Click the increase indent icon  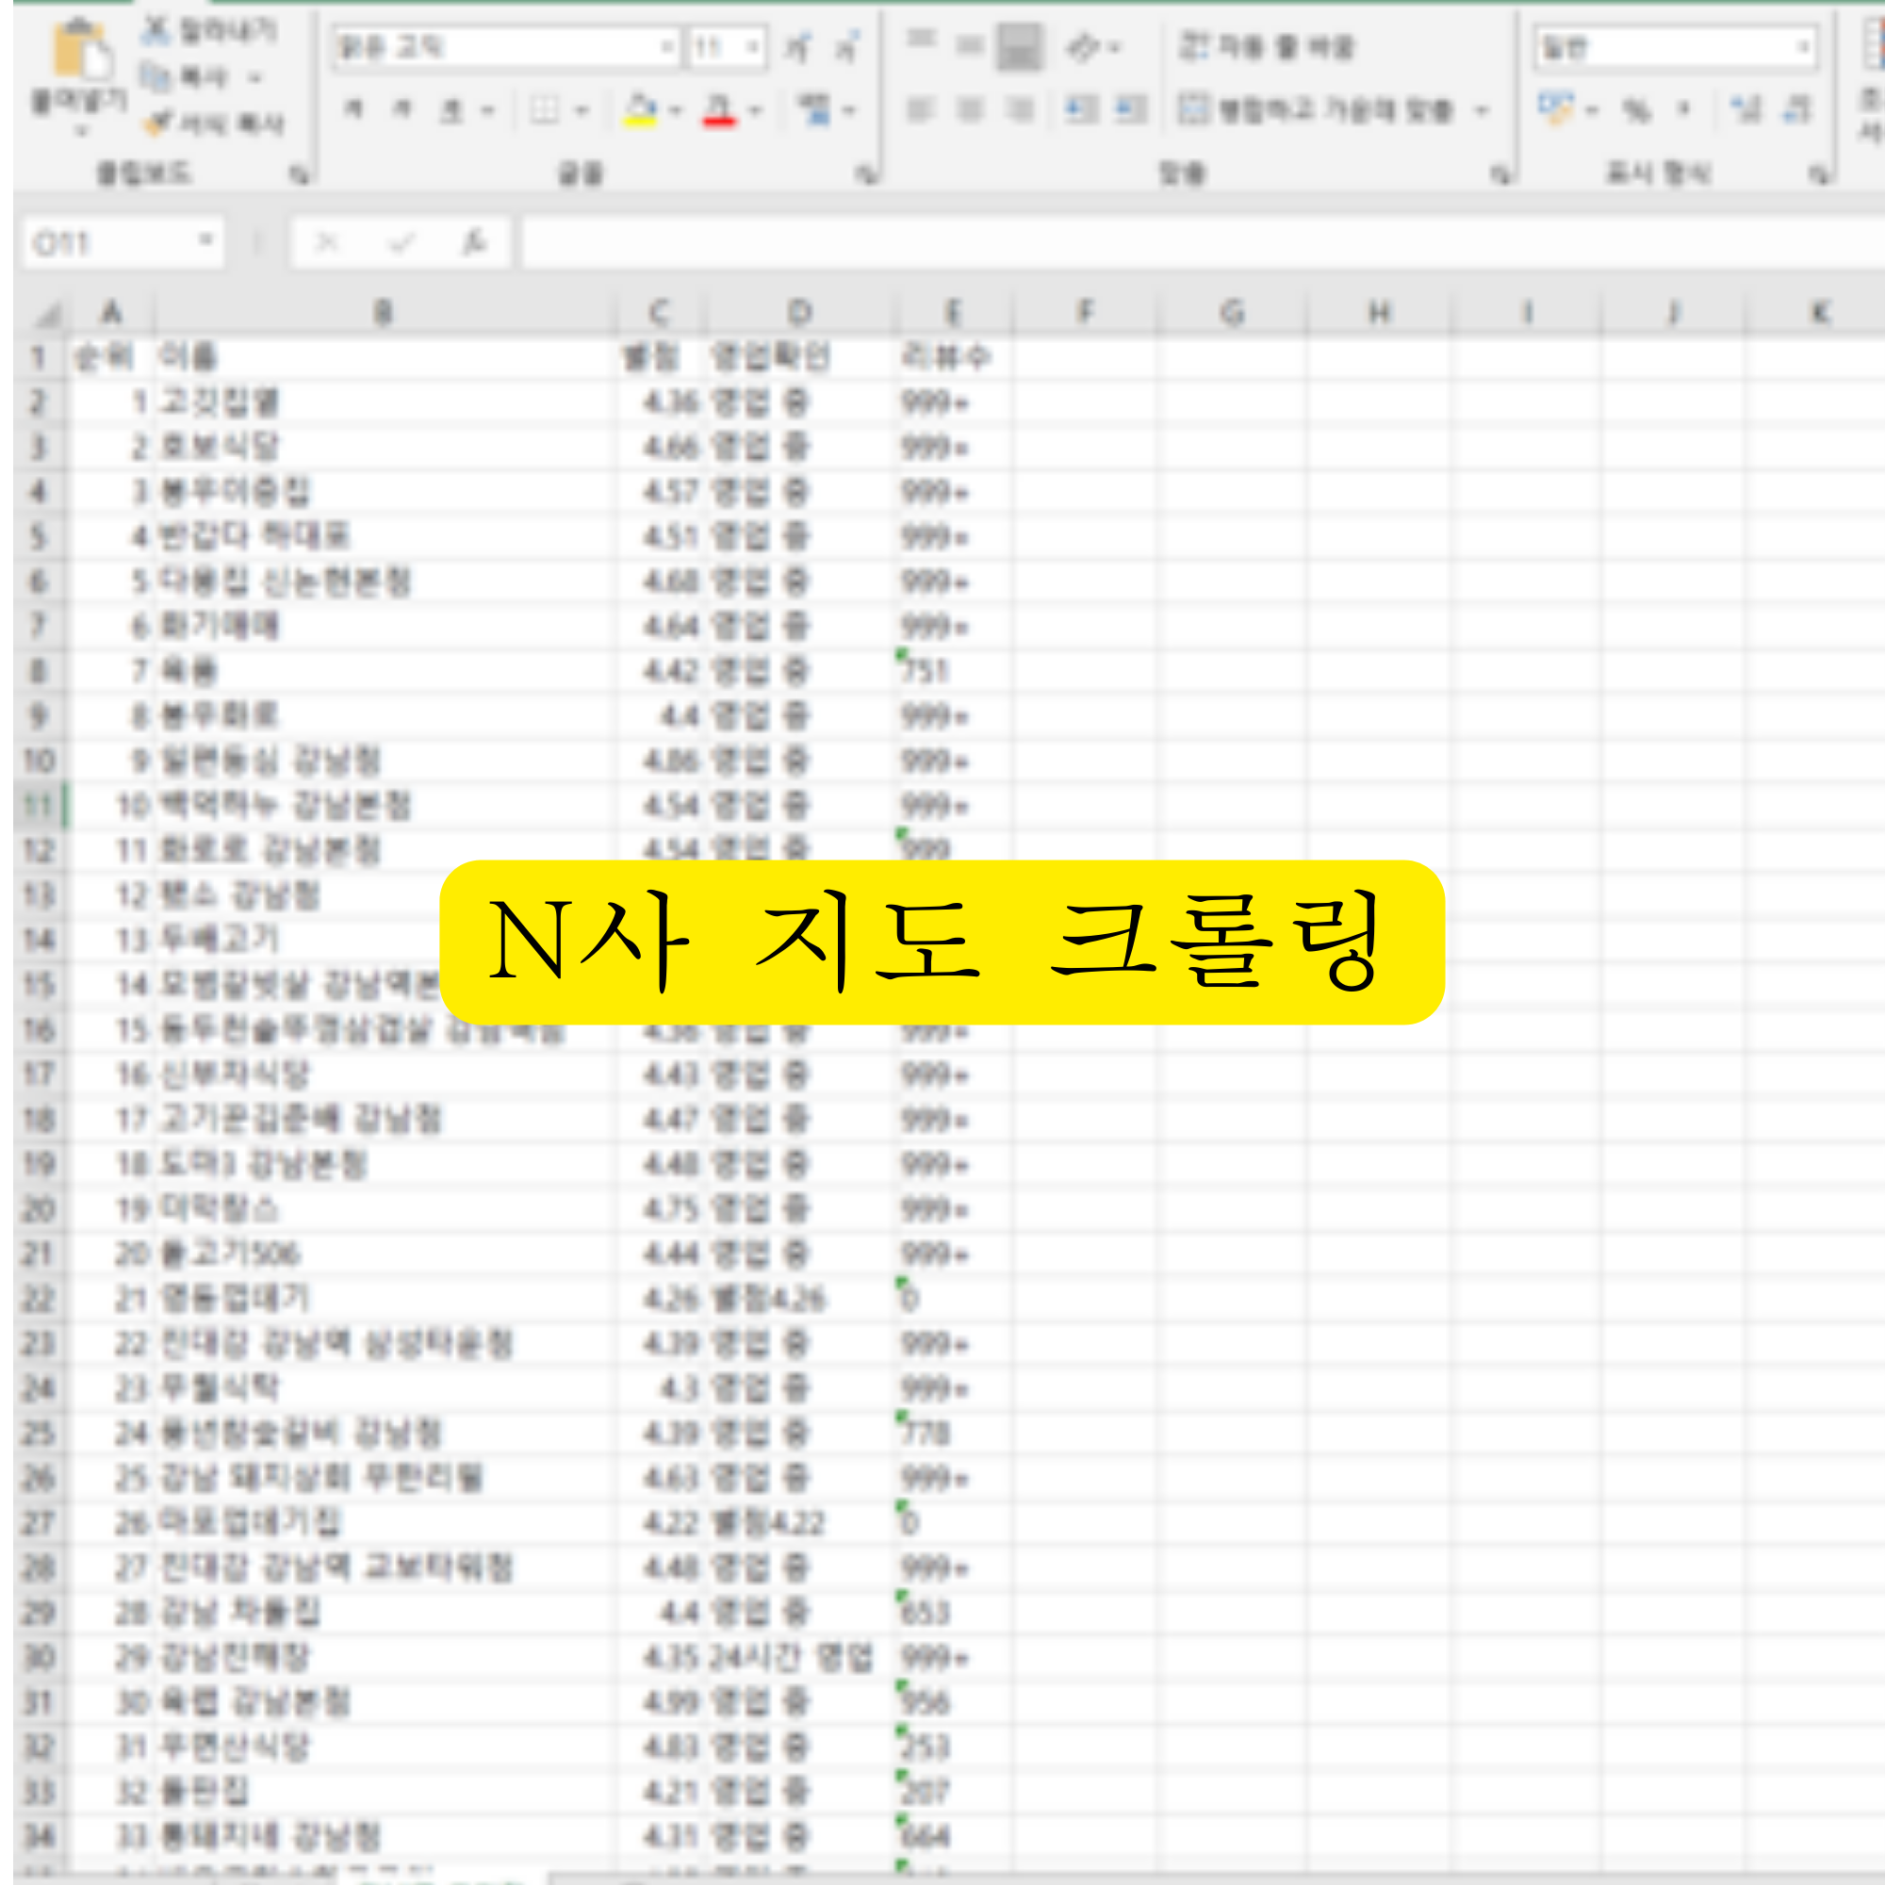[1132, 109]
